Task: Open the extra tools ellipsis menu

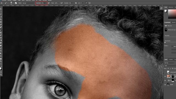Action: point(1,64)
